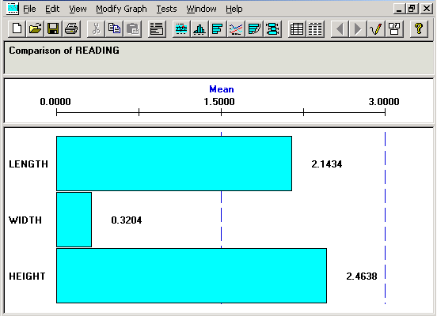This screenshot has width=437, height=316.
Task: Click the WIDTH row label
Action: (25, 220)
